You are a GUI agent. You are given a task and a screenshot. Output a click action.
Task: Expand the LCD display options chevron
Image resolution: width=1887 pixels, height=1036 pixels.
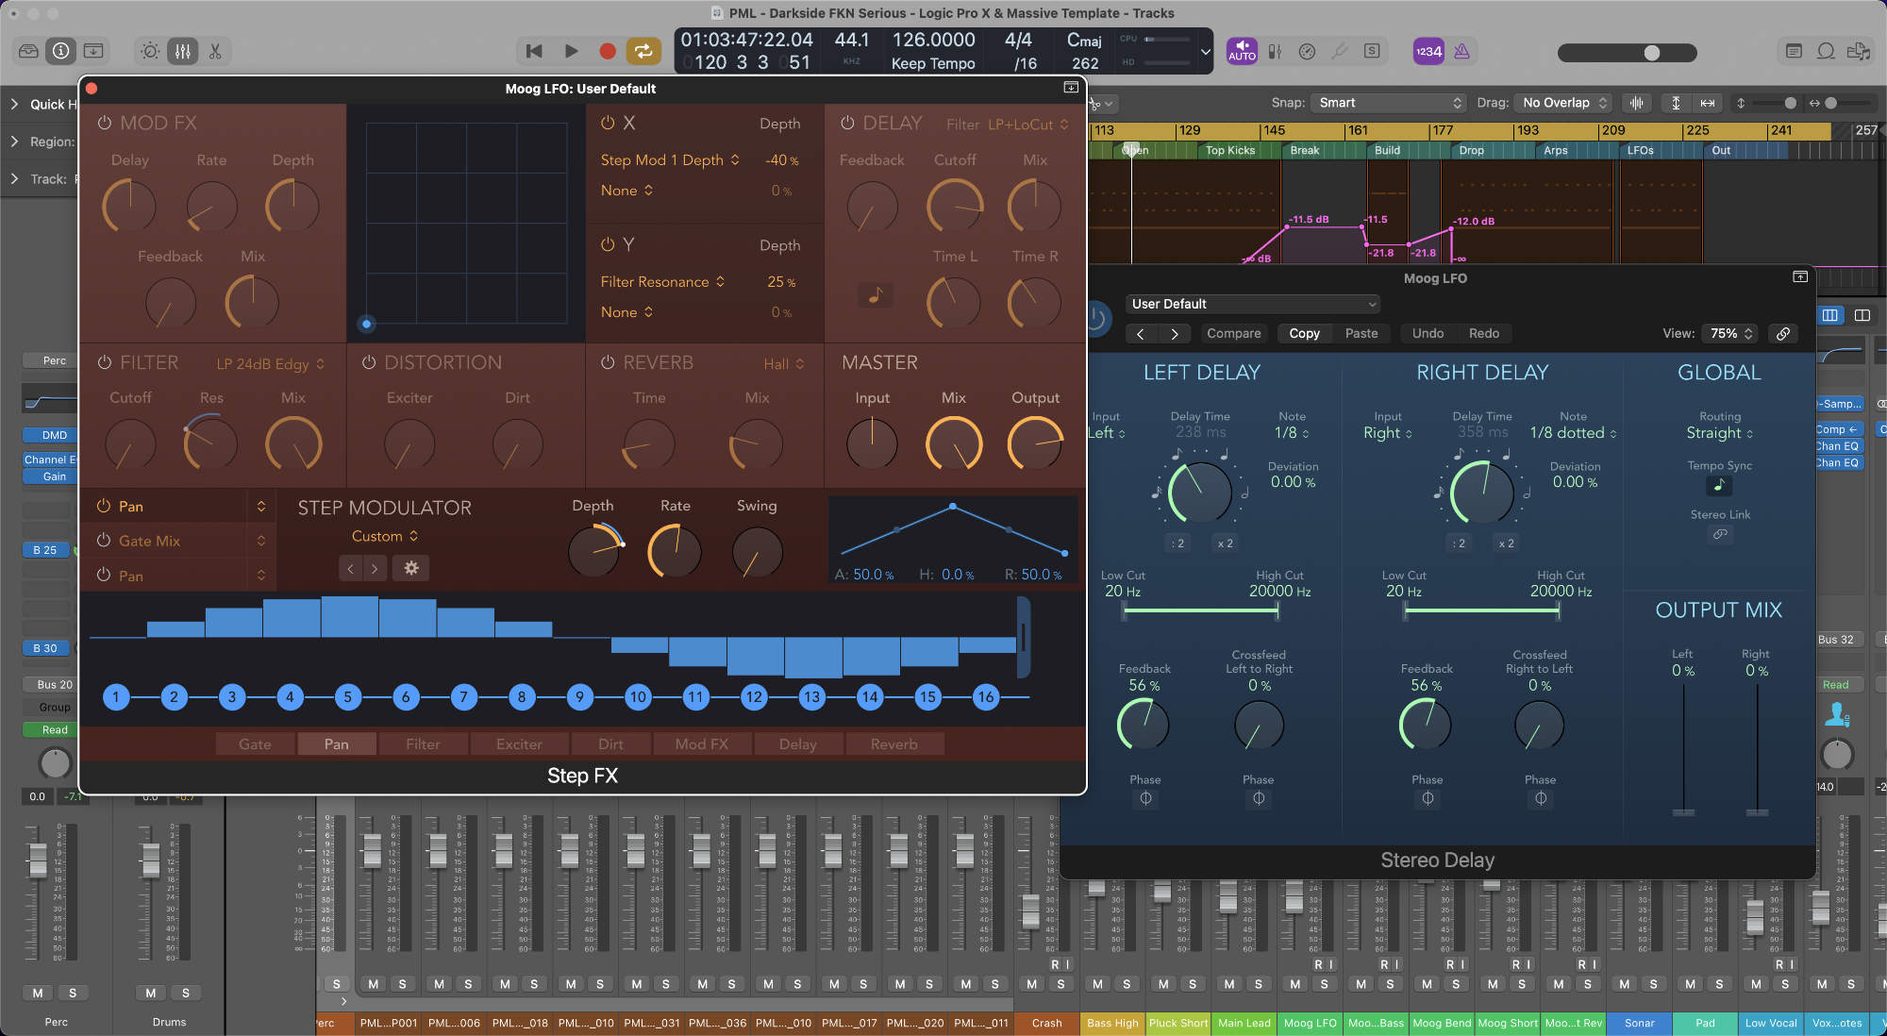click(x=1205, y=52)
